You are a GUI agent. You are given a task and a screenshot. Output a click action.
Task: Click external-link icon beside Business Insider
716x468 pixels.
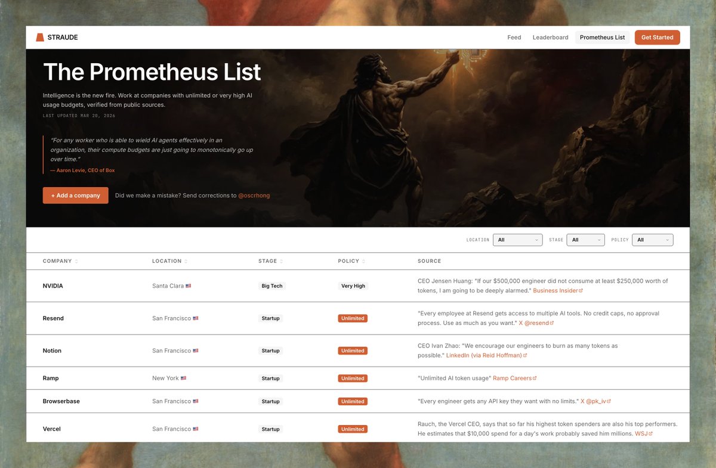click(x=581, y=291)
